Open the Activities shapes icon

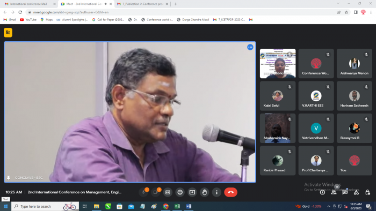click(356, 192)
